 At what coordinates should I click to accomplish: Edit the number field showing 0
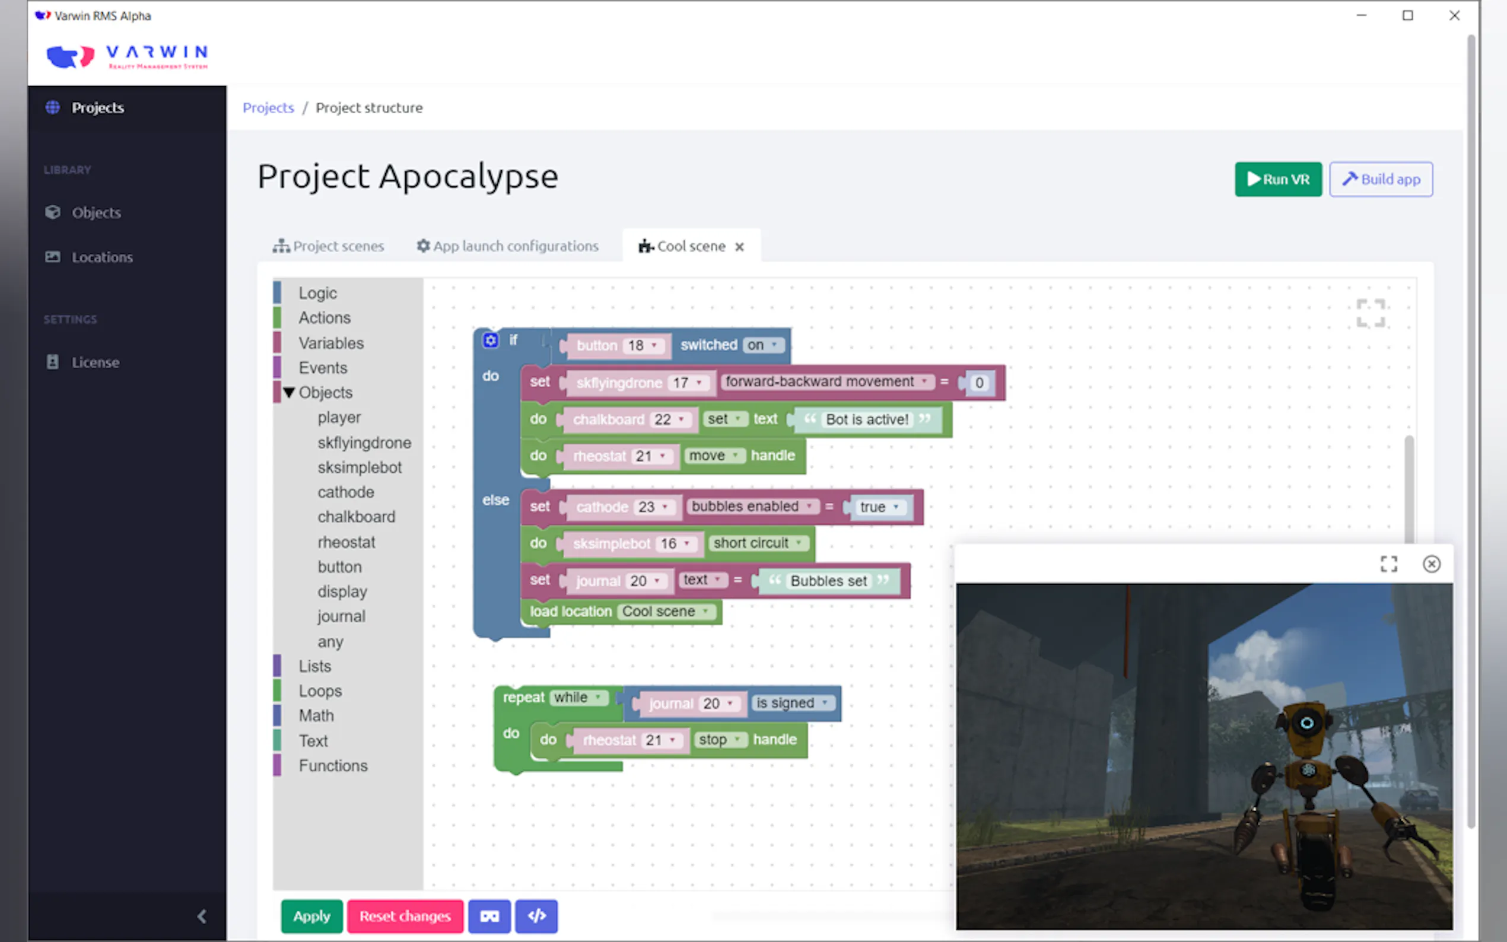979,383
